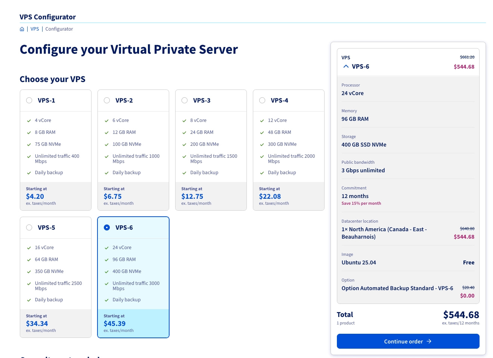
Task: Click the checkmark beside 350 GB NVMe
Action: [29, 272]
